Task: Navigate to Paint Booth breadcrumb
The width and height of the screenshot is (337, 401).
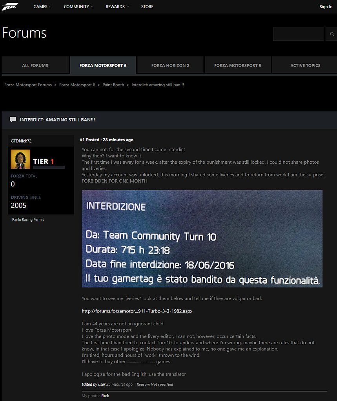Action: coord(113,85)
